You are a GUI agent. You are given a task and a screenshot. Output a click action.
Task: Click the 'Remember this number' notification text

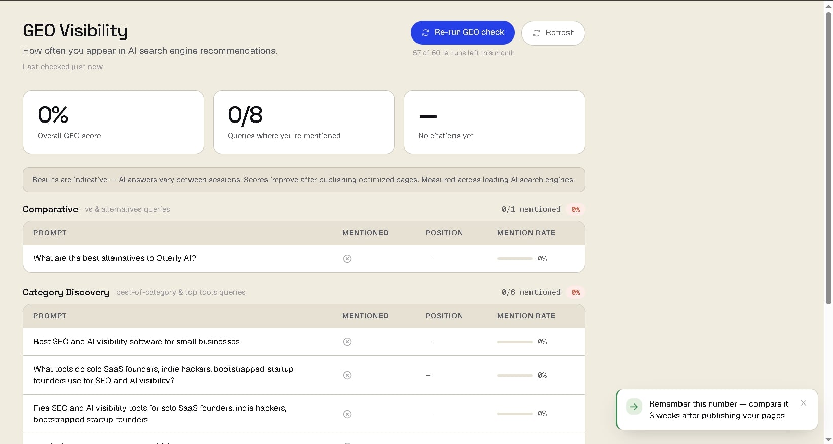pyautogui.click(x=718, y=410)
